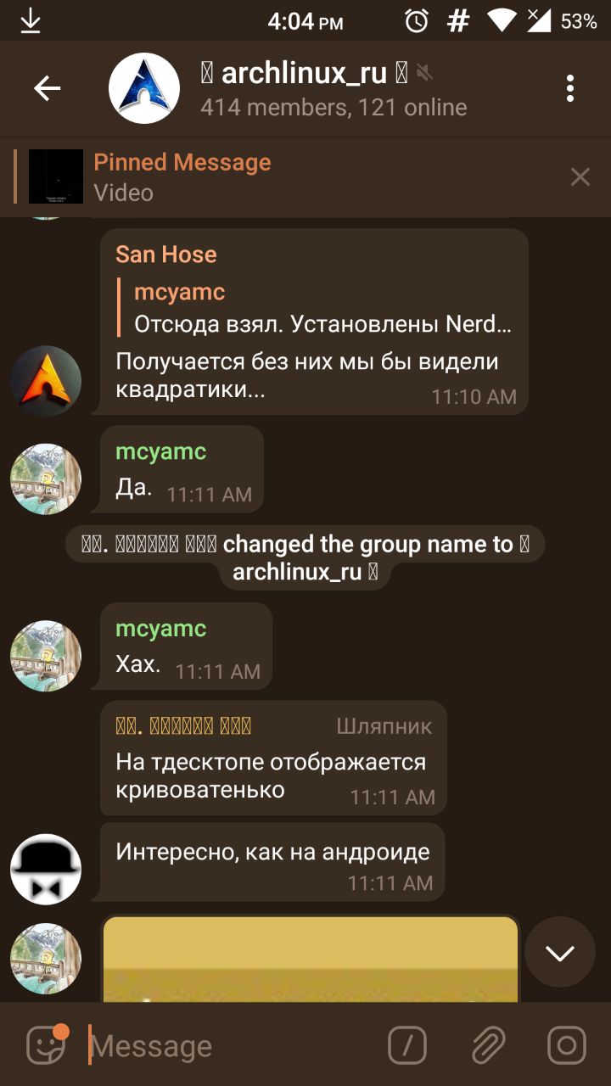Tap the alarm clock status bar icon
Viewport: 611px width, 1086px height.
coord(417,21)
